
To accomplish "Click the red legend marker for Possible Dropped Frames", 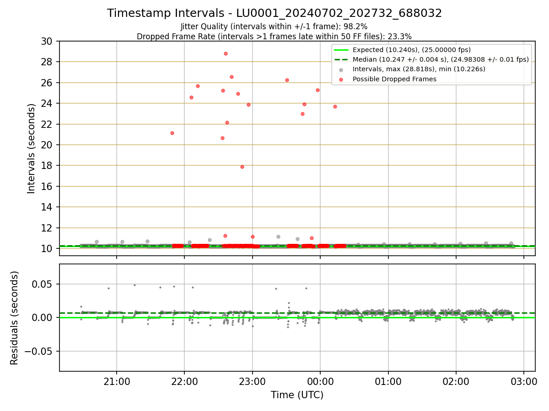I will [x=341, y=79].
